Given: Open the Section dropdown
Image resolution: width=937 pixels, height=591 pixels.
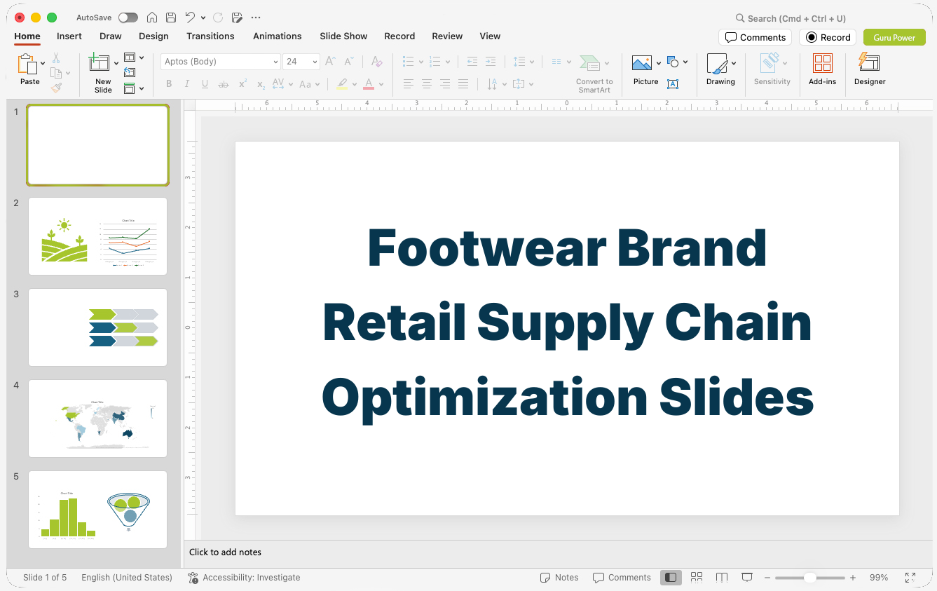Looking at the screenshot, I should click(x=134, y=88).
